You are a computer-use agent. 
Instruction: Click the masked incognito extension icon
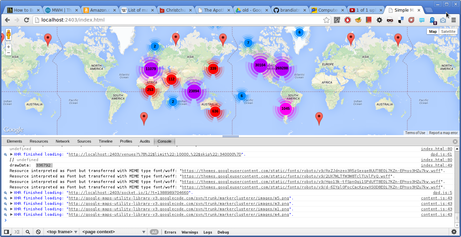pyautogui.click(x=390, y=20)
